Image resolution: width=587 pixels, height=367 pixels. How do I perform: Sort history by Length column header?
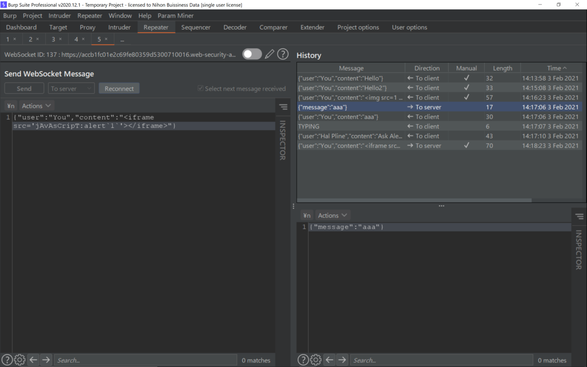coord(502,68)
